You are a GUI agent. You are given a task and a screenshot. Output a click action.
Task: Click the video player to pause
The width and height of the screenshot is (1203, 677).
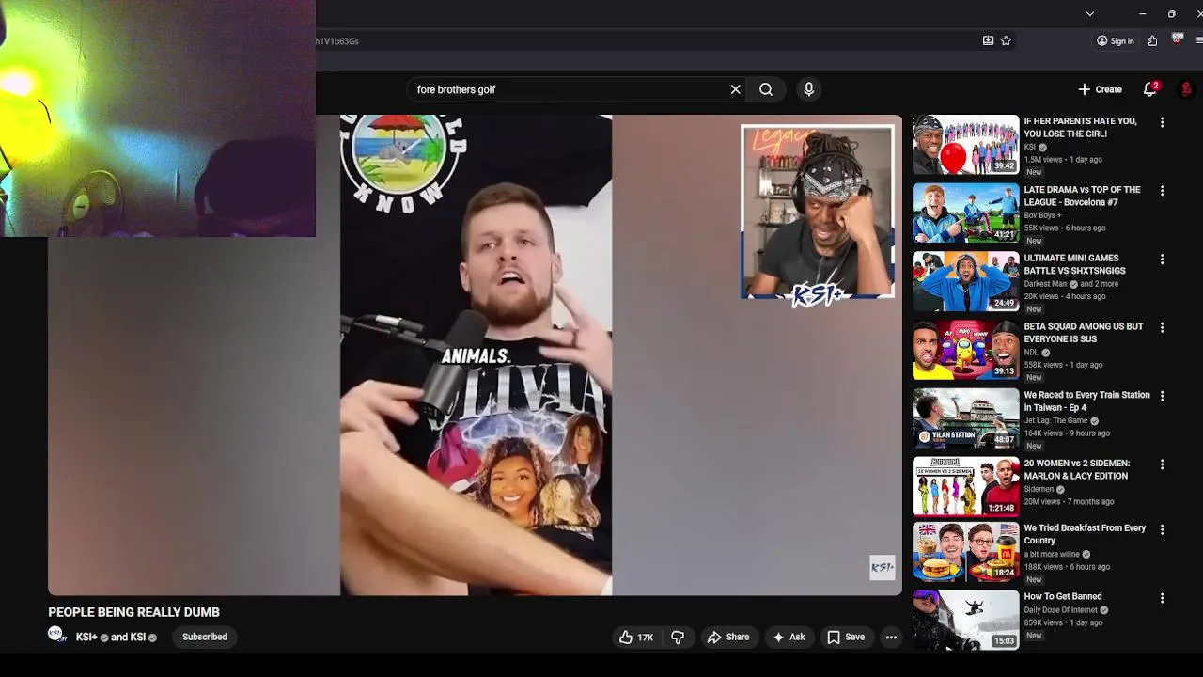[x=475, y=354]
